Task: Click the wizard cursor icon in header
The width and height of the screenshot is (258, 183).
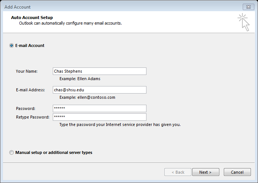Action: (x=244, y=22)
